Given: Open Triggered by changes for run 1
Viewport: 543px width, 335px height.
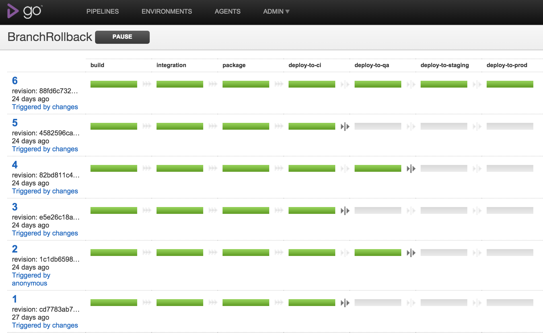Looking at the screenshot, I should pos(45,325).
